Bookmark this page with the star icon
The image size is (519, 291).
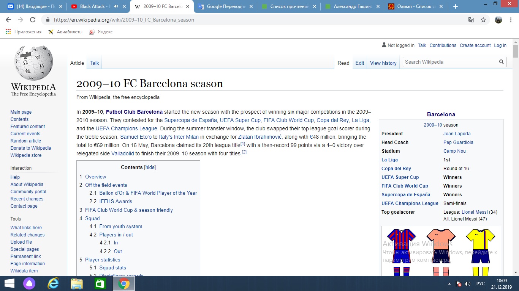click(483, 20)
